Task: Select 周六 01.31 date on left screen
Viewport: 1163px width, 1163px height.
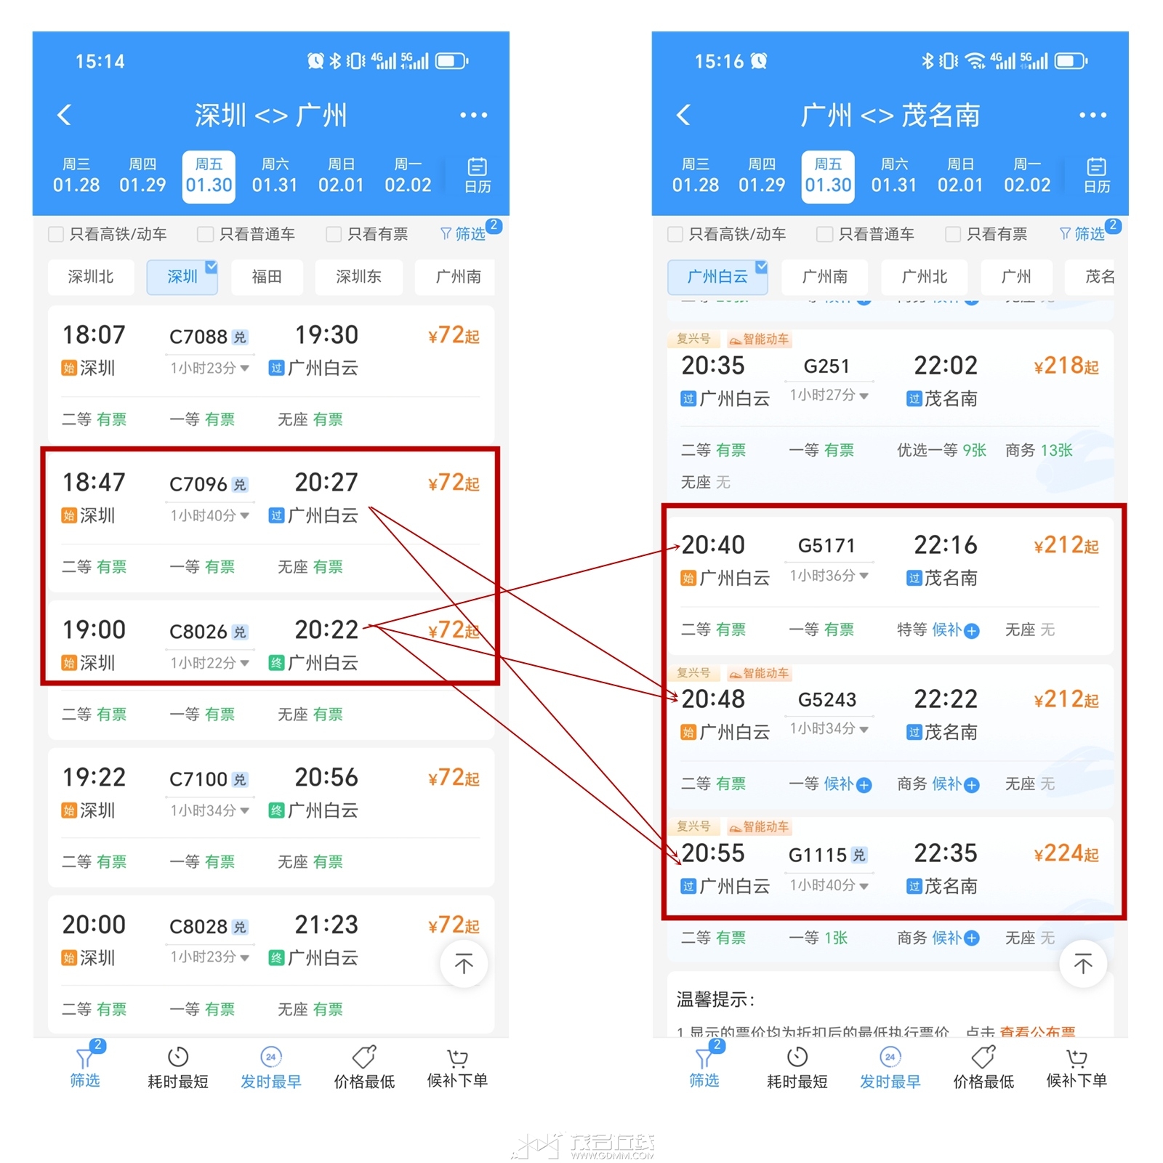Action: pos(275,175)
